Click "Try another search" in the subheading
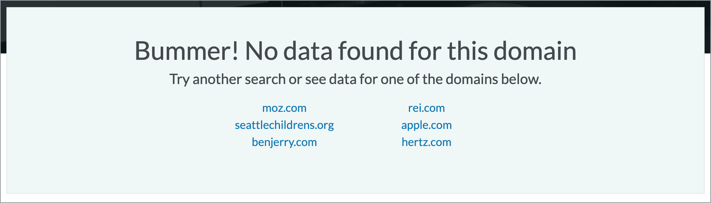Screen dimensions: 711x203 pos(227,79)
